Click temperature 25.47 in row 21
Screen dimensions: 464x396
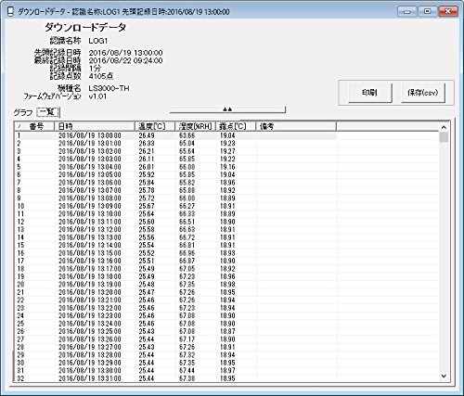pos(147,292)
